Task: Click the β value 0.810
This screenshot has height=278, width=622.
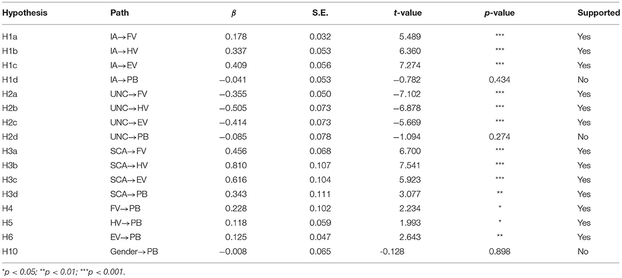Action: pos(236,178)
